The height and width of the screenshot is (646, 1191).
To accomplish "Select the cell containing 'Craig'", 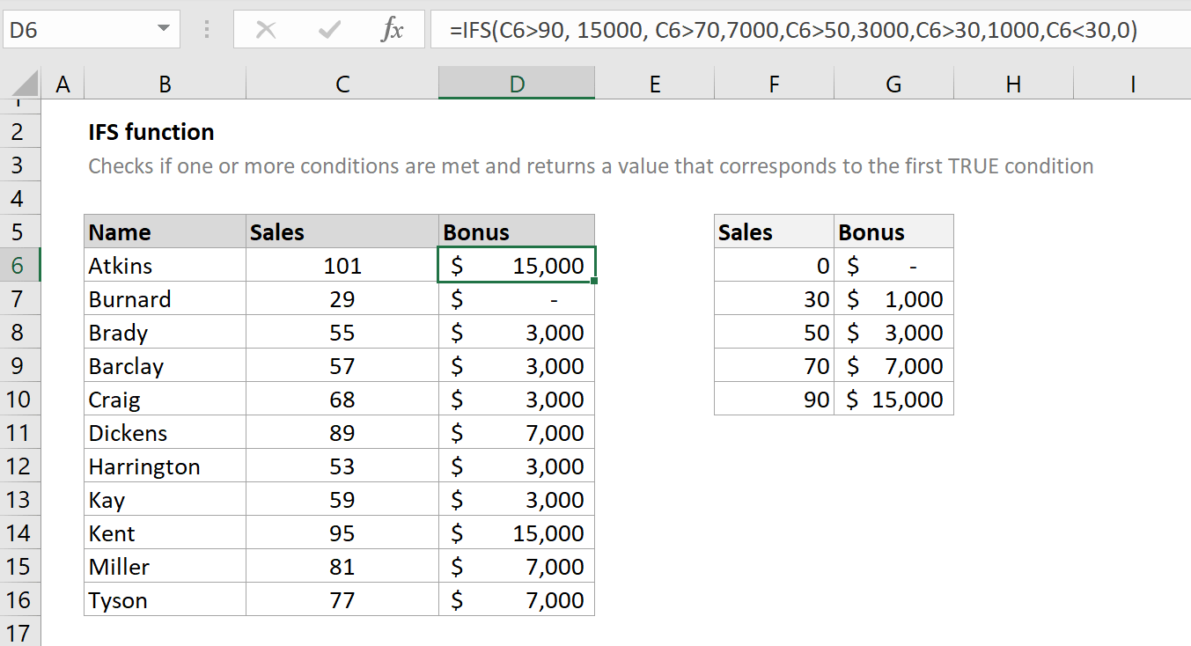I will [165, 400].
